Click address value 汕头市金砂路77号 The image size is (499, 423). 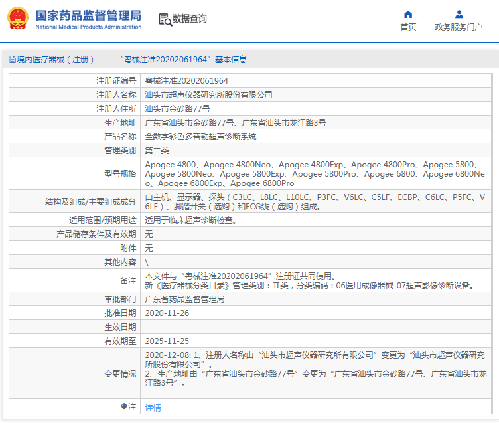[x=178, y=109]
